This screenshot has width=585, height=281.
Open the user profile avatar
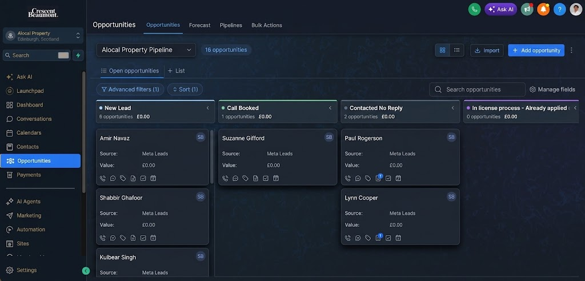pyautogui.click(x=576, y=9)
